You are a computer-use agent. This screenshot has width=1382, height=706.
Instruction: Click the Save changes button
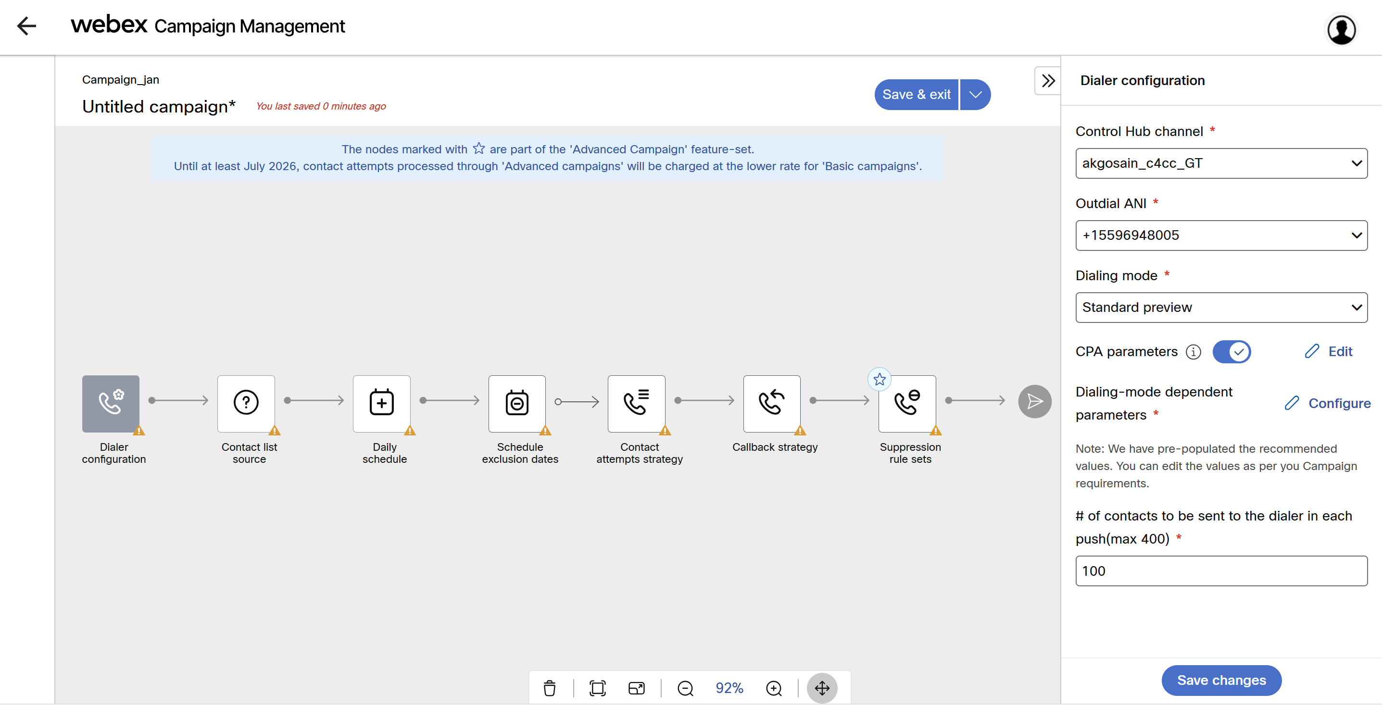click(x=1220, y=680)
